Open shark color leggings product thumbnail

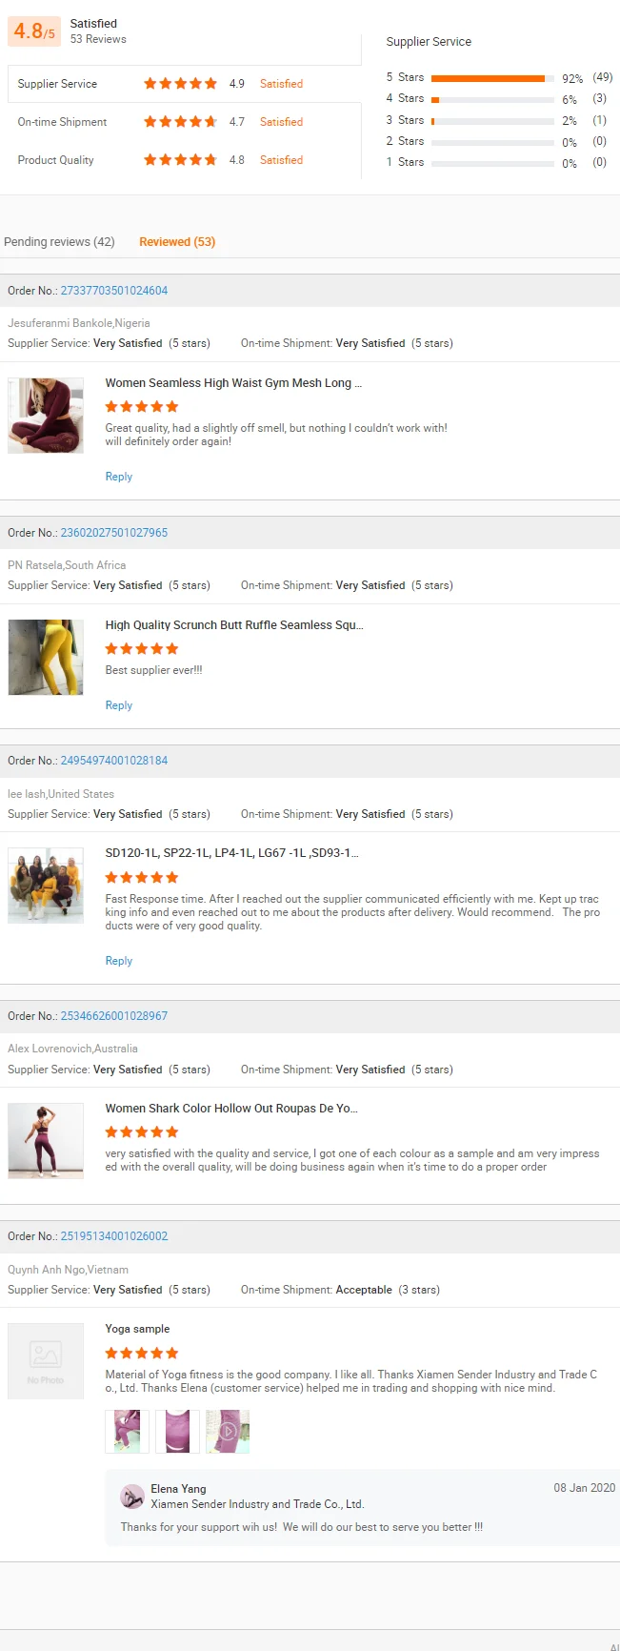tap(46, 1141)
